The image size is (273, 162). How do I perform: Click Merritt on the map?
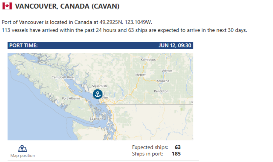141,75
